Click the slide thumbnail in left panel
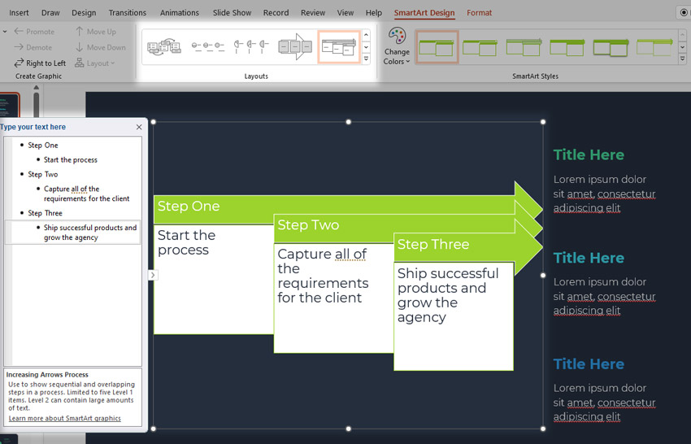Screen dimensions: 691x444 coord(9,105)
